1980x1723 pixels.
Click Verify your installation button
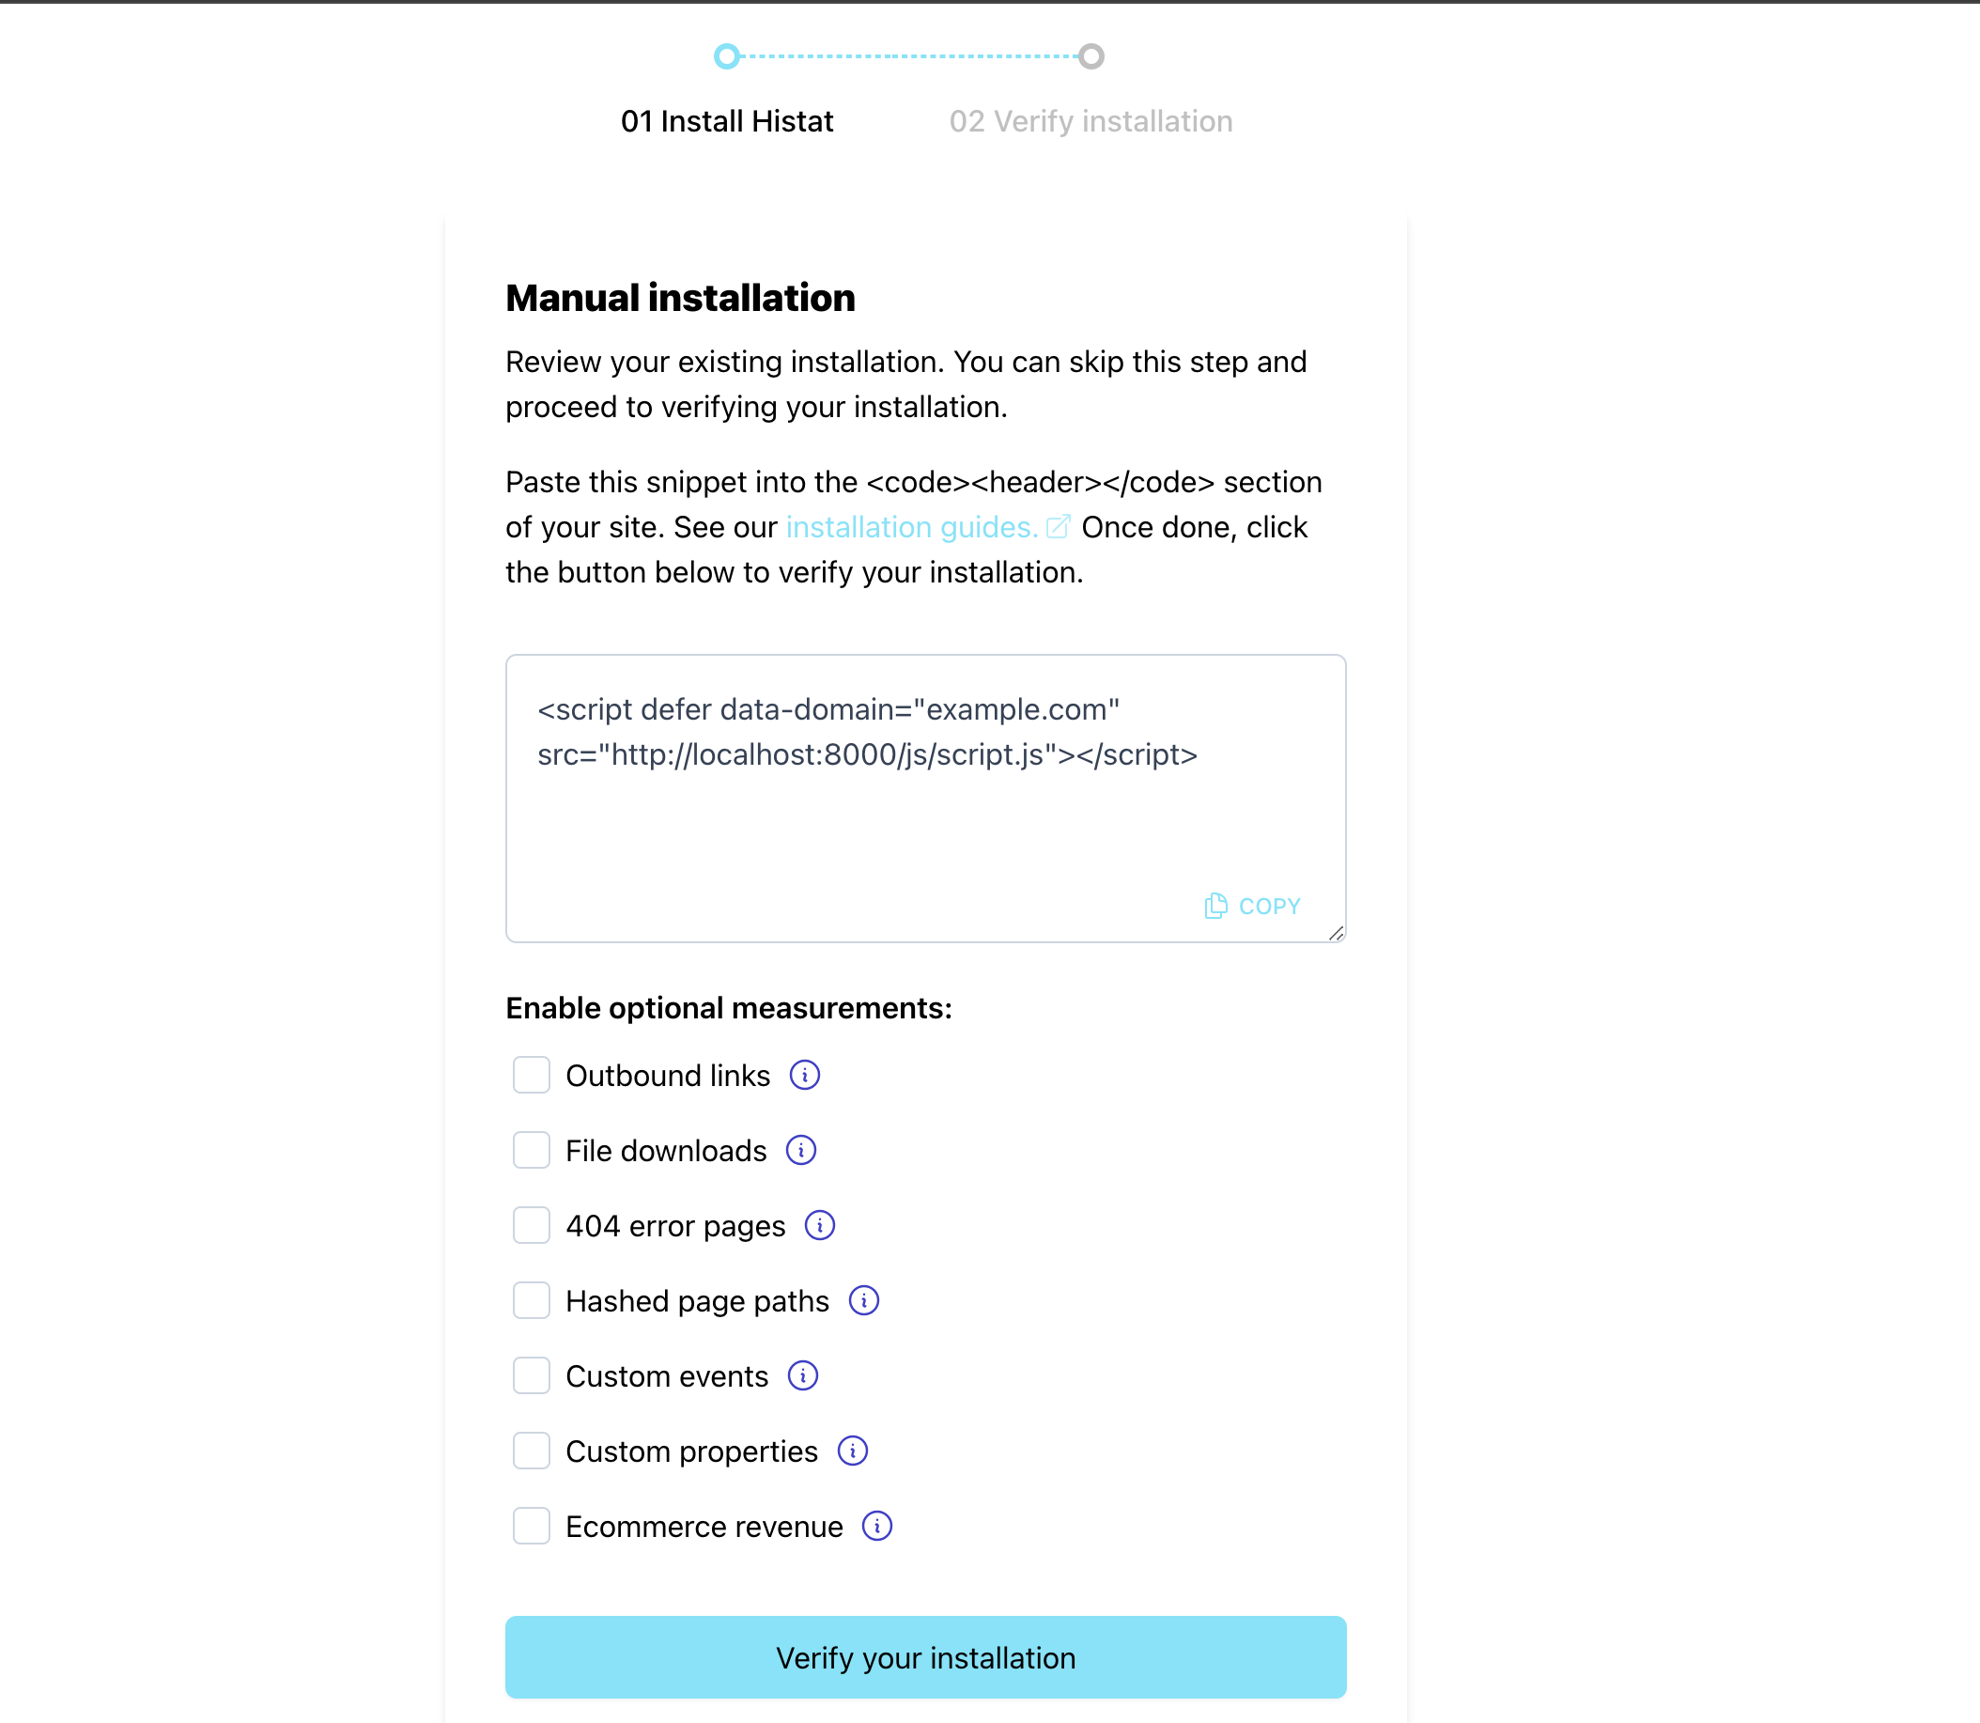(926, 1657)
